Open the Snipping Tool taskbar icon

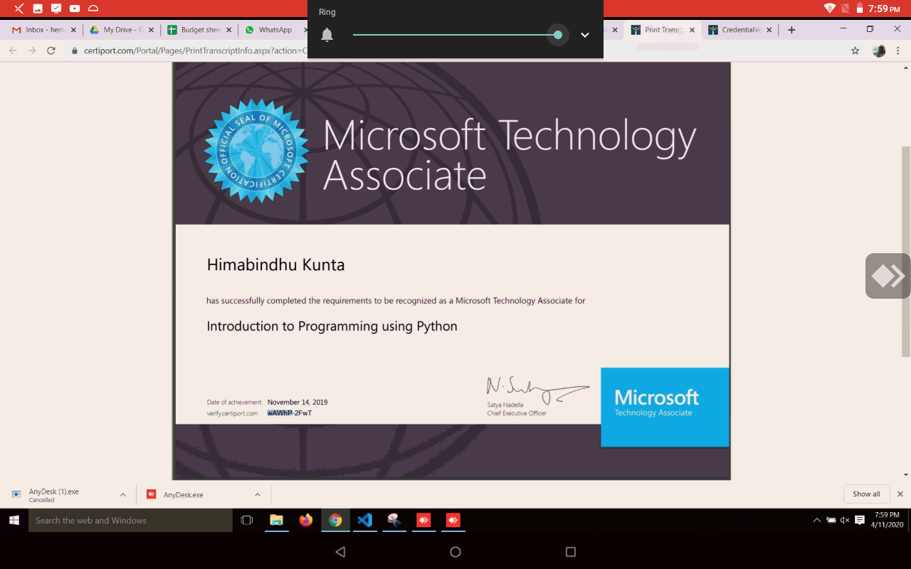[394, 520]
